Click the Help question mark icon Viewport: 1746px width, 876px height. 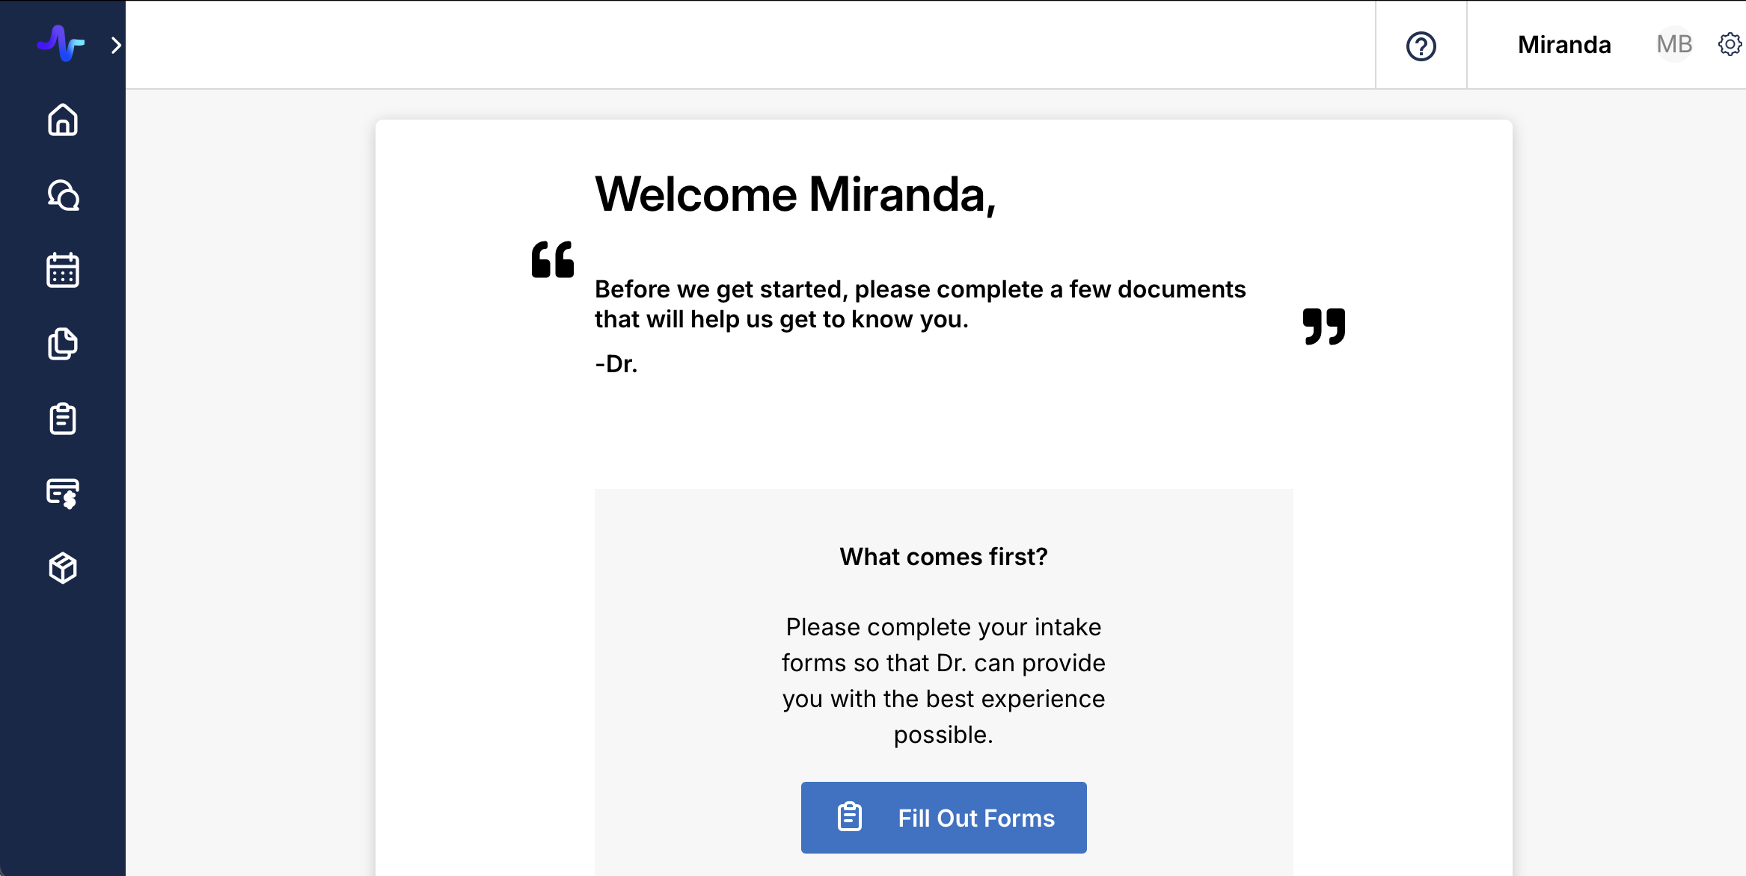pos(1421,46)
